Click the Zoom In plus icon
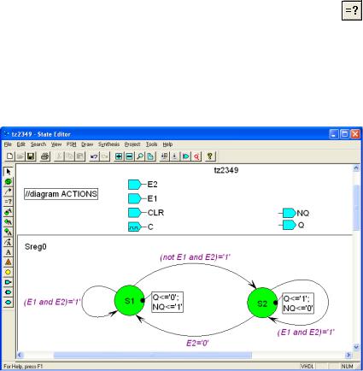363x371 pixels. pos(119,156)
